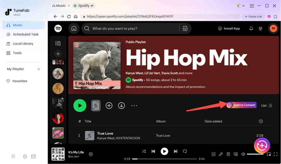Click Install App
This screenshot has height=164, width=281.
[229, 29]
